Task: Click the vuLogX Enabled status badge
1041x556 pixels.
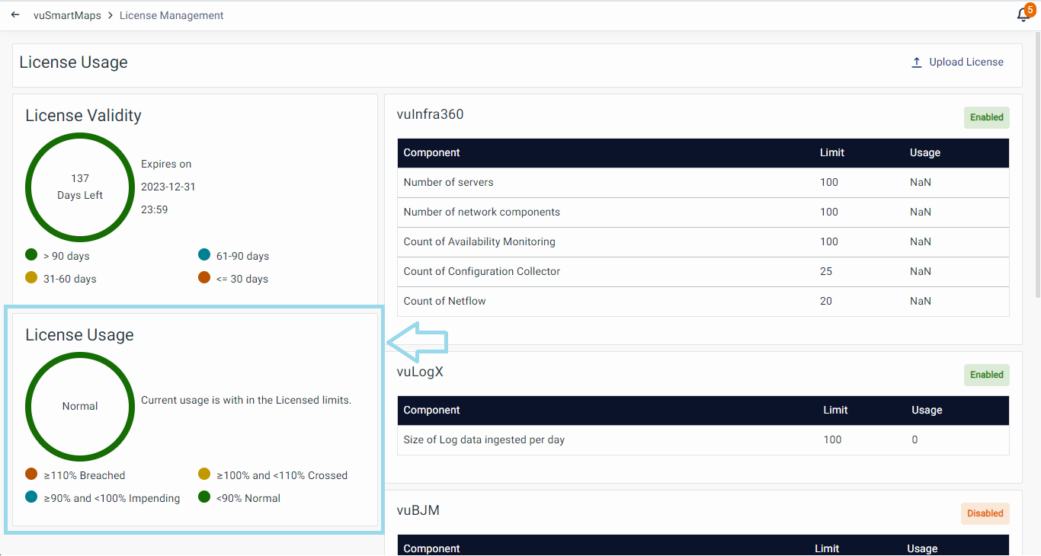Action: (986, 375)
